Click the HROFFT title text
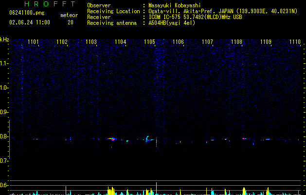 coord(50,4)
